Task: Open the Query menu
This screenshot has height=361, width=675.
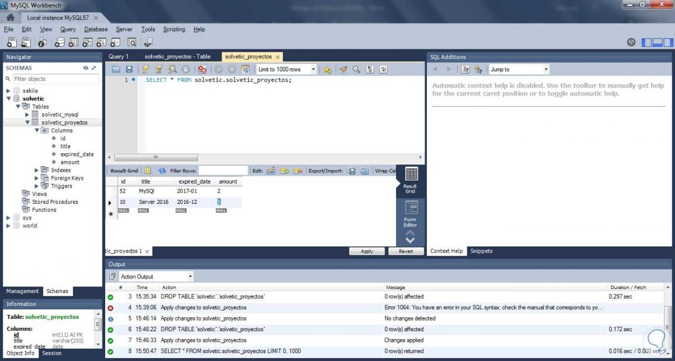Action: (x=68, y=29)
